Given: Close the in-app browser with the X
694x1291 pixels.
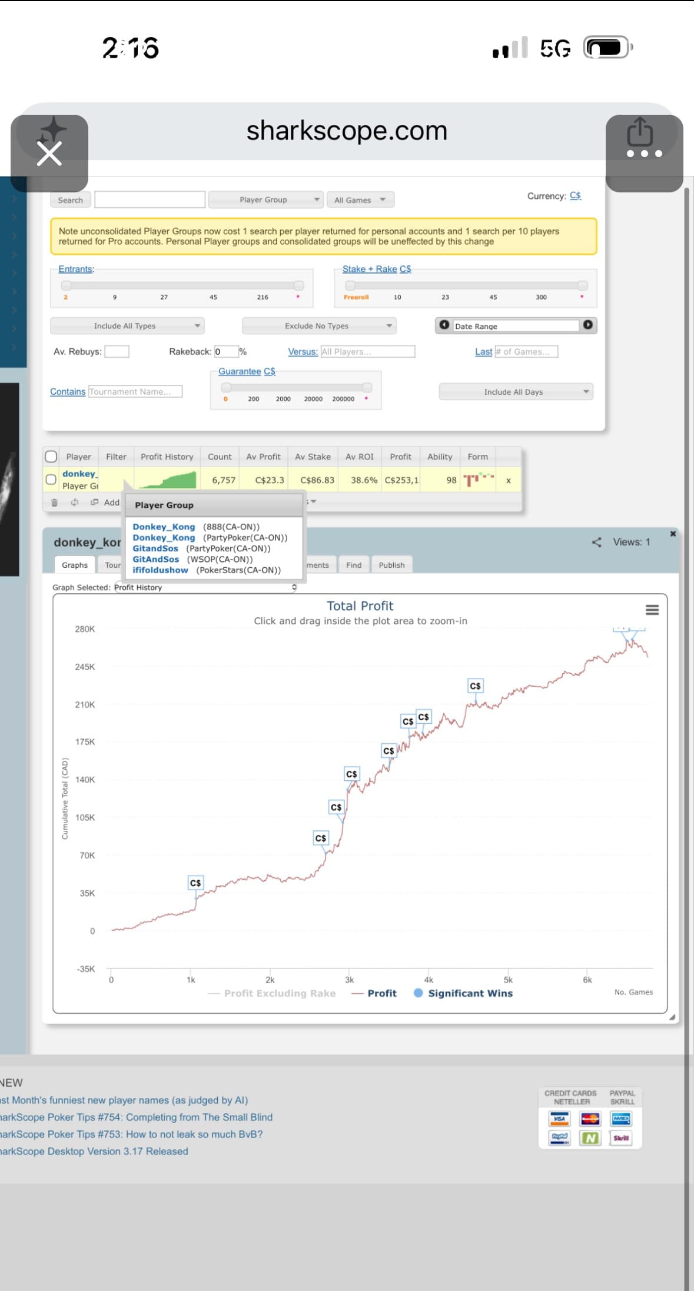Looking at the screenshot, I should click(x=49, y=154).
